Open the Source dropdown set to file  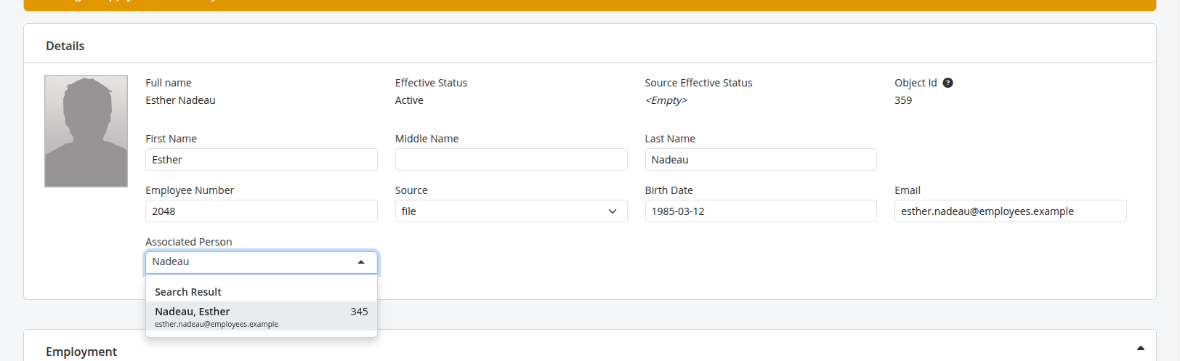[x=511, y=211]
